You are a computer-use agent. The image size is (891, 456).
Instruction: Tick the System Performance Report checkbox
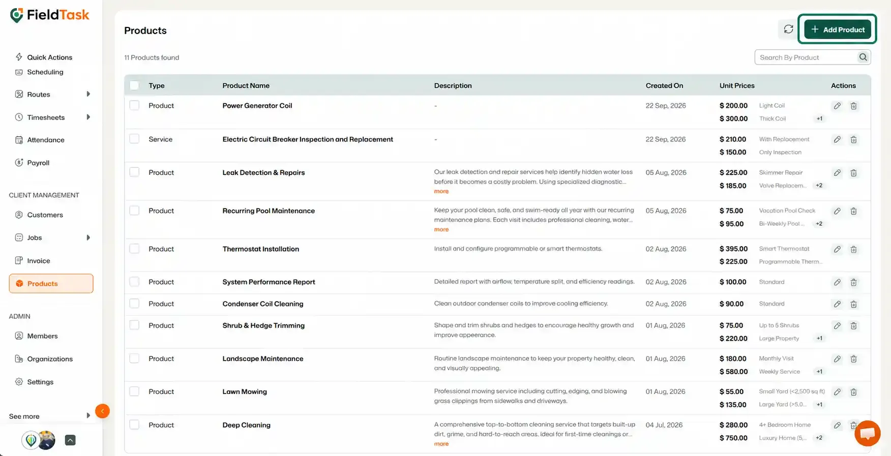pyautogui.click(x=134, y=282)
